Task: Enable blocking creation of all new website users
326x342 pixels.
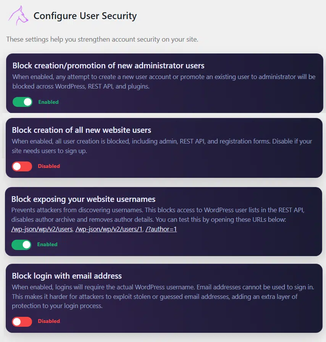Action: [22, 166]
